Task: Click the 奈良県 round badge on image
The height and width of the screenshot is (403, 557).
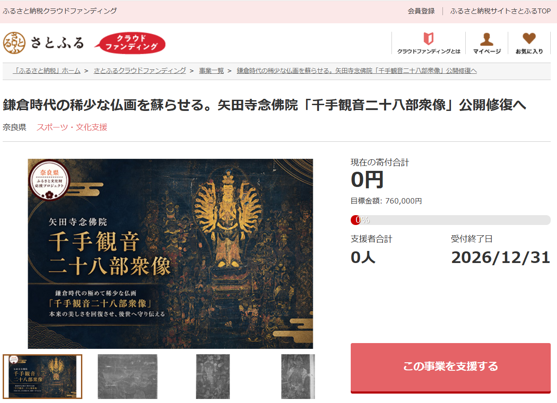Action: tap(49, 179)
